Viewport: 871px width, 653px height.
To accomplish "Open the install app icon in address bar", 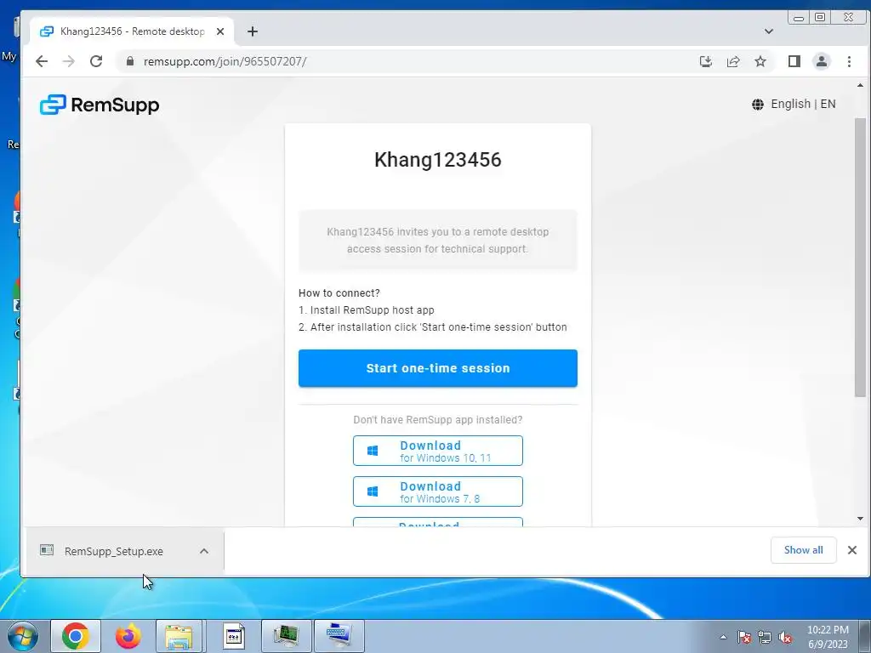I will (705, 61).
